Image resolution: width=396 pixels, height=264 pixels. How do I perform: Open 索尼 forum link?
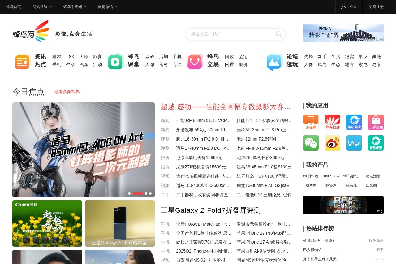click(363, 64)
